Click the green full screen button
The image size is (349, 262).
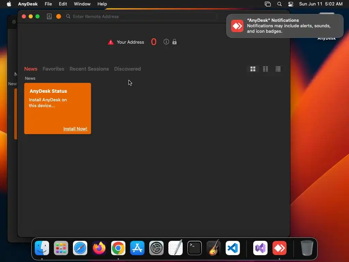pyautogui.click(x=37, y=16)
